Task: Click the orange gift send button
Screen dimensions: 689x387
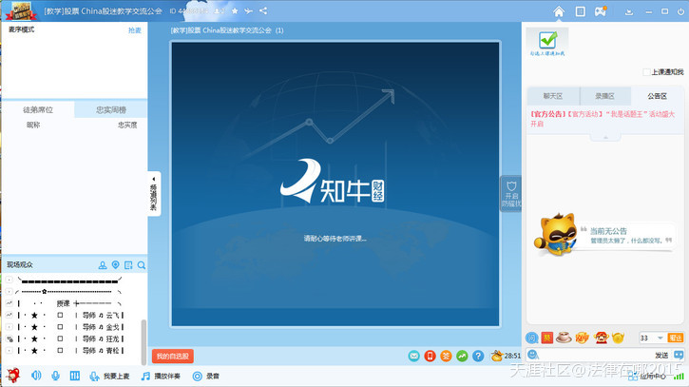Action: point(676,338)
